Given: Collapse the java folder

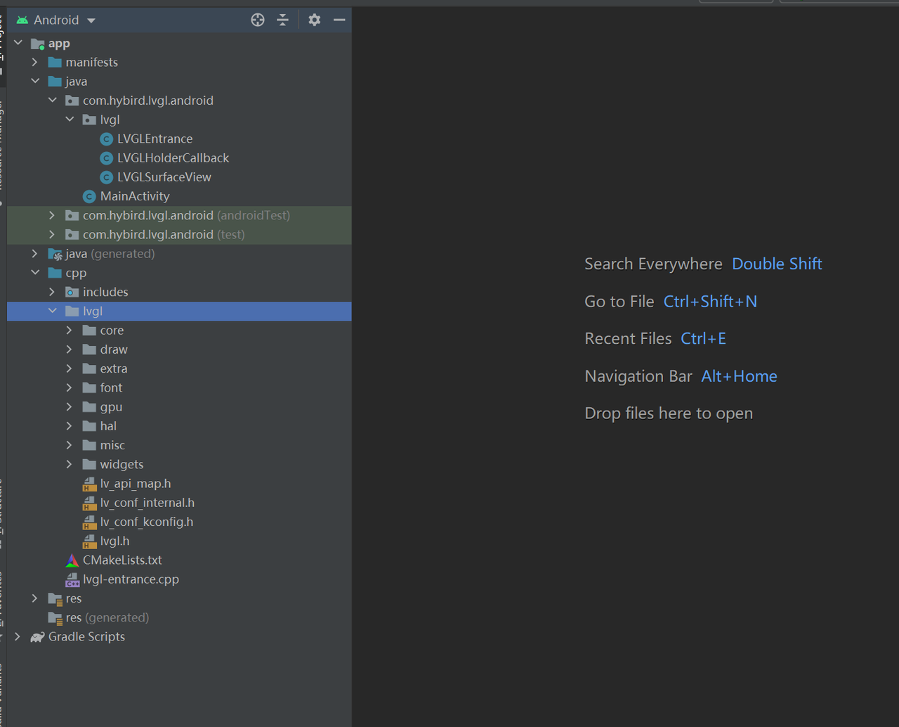Looking at the screenshot, I should 35,82.
